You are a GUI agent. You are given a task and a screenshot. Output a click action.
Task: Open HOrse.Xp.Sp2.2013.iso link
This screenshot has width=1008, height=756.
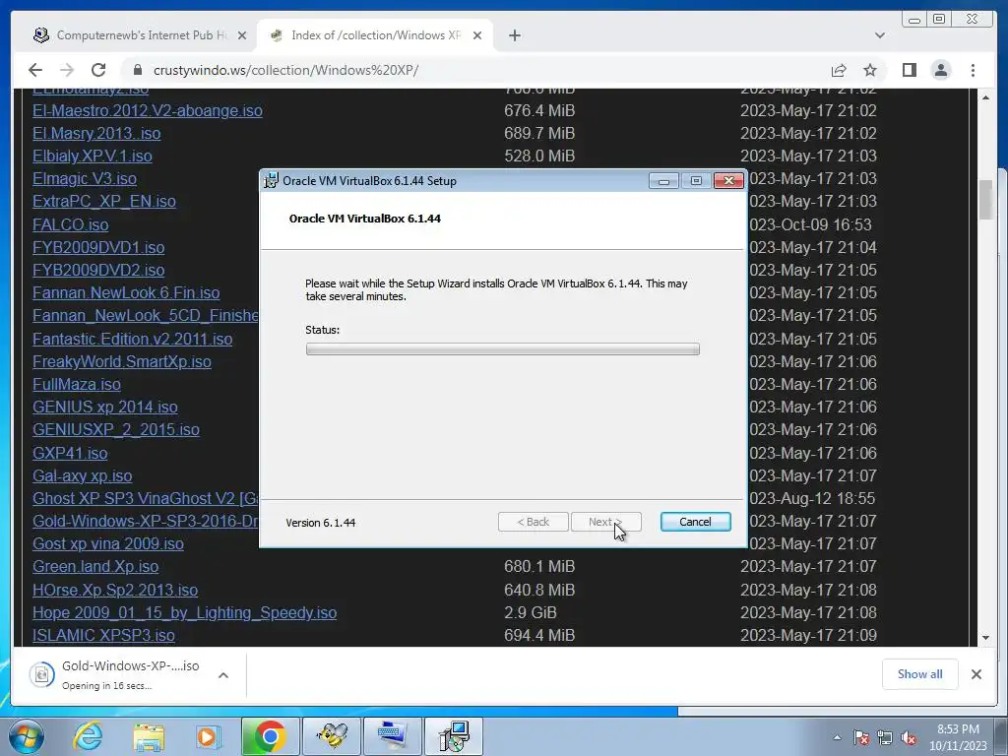(x=115, y=590)
